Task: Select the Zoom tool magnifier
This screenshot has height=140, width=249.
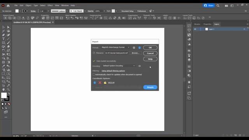Action: click(x=8, y=89)
